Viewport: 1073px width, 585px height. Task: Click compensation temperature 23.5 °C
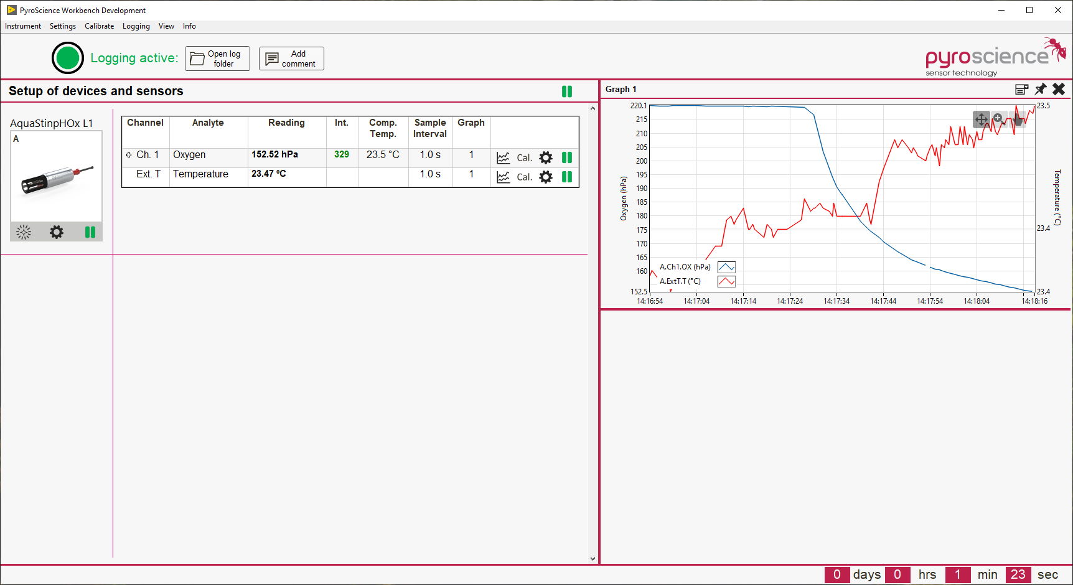click(x=383, y=154)
